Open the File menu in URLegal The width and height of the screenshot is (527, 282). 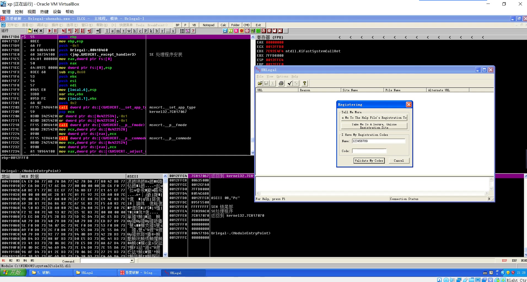coord(260,77)
